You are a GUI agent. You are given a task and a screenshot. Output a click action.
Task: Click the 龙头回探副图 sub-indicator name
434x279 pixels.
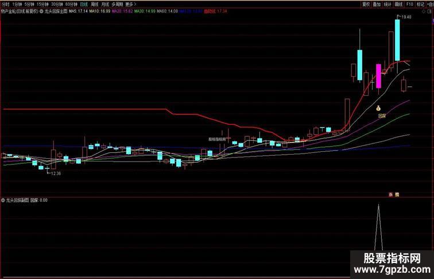coord(17,201)
